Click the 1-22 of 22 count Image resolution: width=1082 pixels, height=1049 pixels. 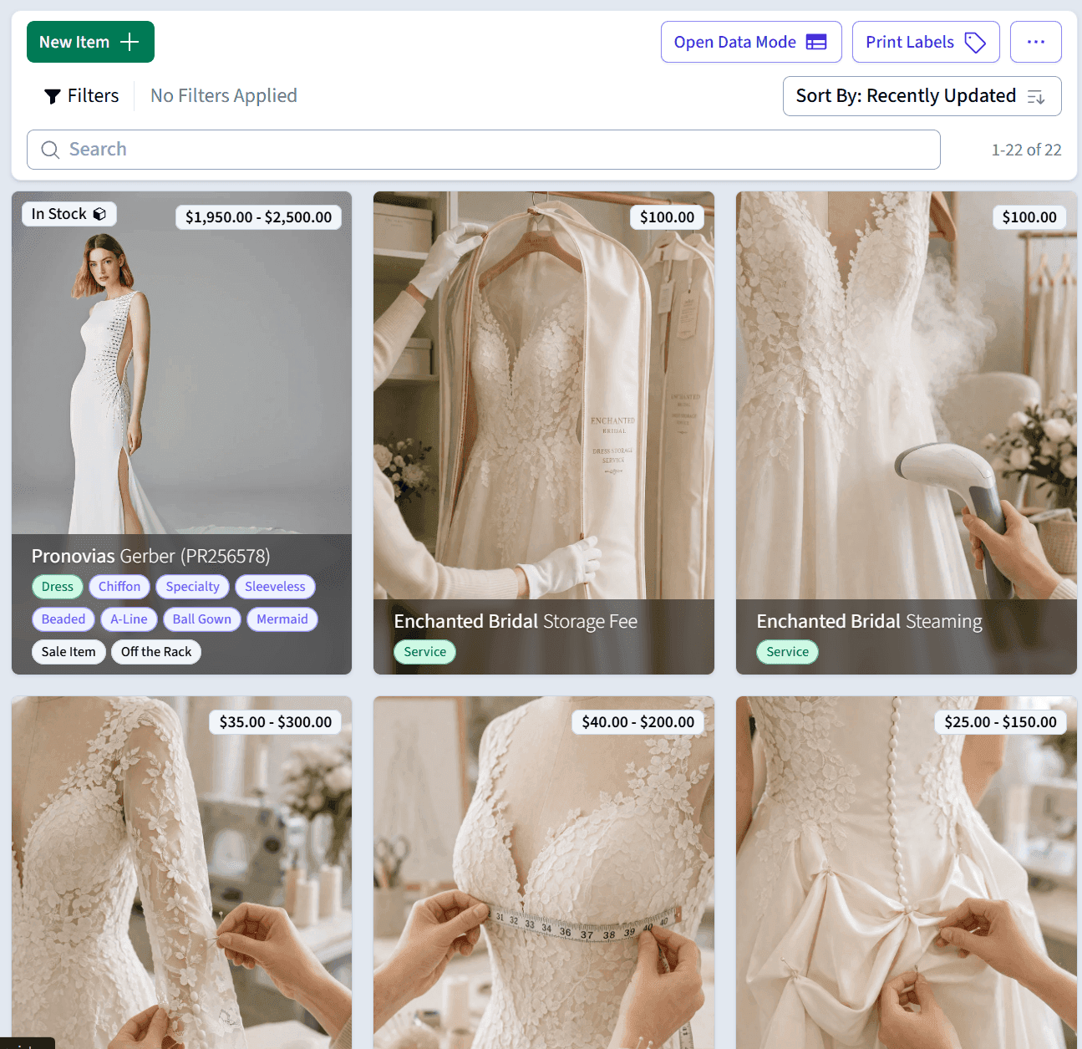tap(1026, 150)
